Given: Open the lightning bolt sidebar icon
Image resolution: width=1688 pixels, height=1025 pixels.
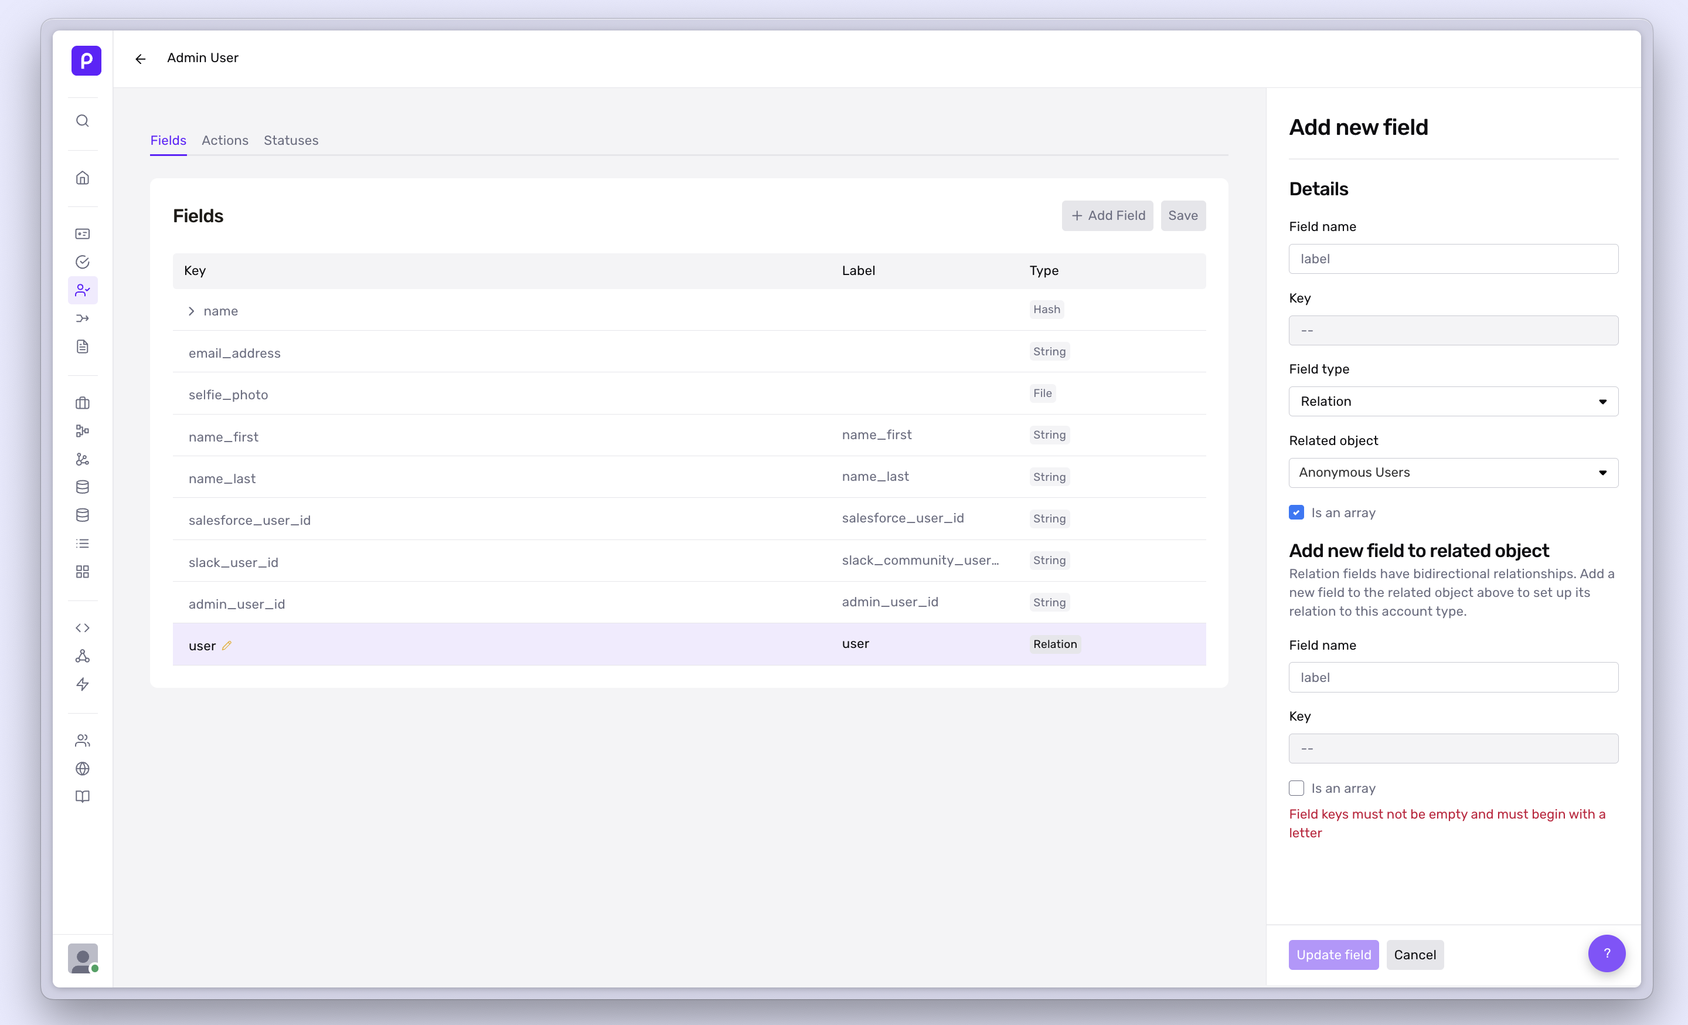Looking at the screenshot, I should click(82, 684).
